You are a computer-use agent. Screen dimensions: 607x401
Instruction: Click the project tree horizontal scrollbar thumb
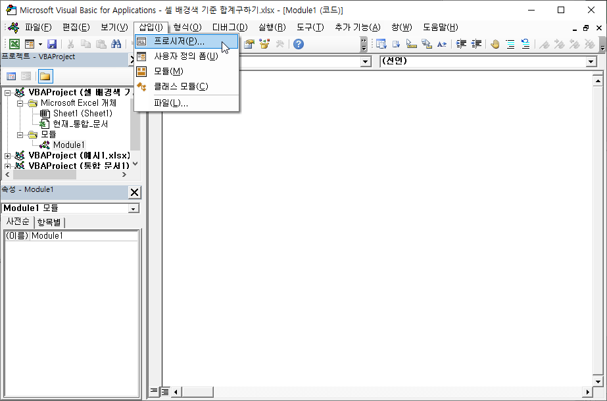pyautogui.click(x=45, y=175)
